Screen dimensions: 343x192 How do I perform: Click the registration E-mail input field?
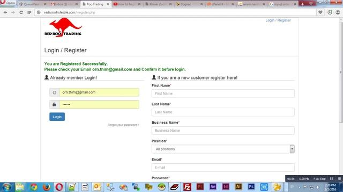[223, 167]
